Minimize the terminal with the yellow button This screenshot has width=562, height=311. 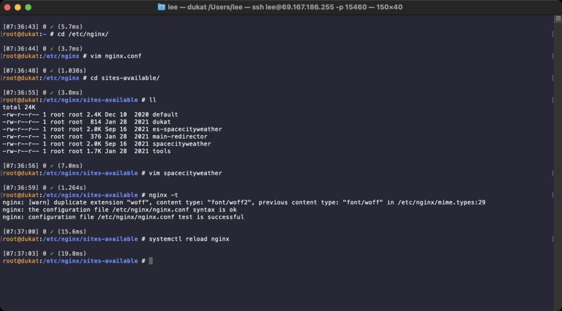point(18,7)
